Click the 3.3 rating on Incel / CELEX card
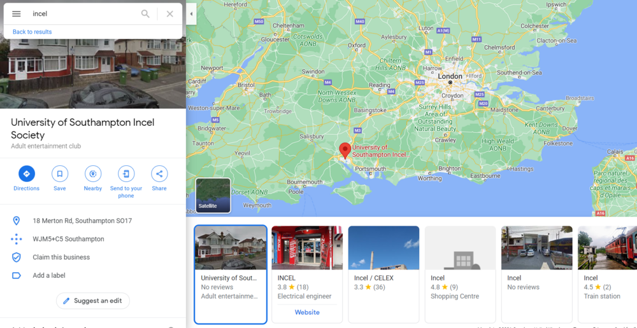637x328 pixels. tap(369, 287)
